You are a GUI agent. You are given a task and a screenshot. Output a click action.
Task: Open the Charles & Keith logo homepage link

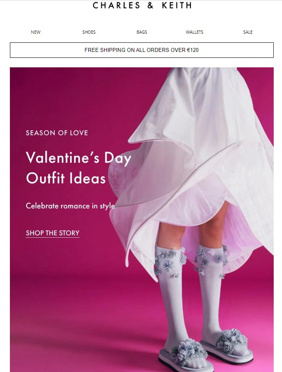tap(142, 5)
